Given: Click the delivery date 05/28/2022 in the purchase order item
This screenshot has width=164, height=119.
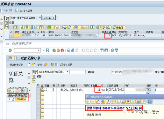Looking at the screenshot, I should click(x=116, y=90).
